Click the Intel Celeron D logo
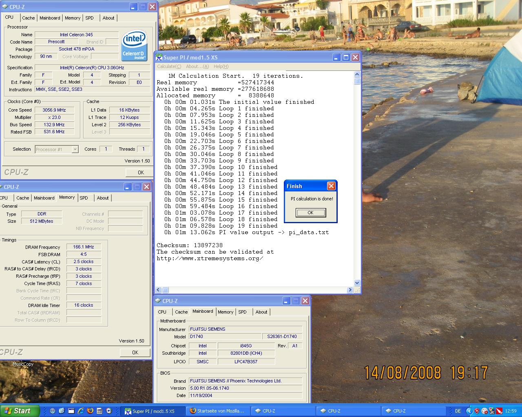This screenshot has height=417, width=522. coord(134,45)
